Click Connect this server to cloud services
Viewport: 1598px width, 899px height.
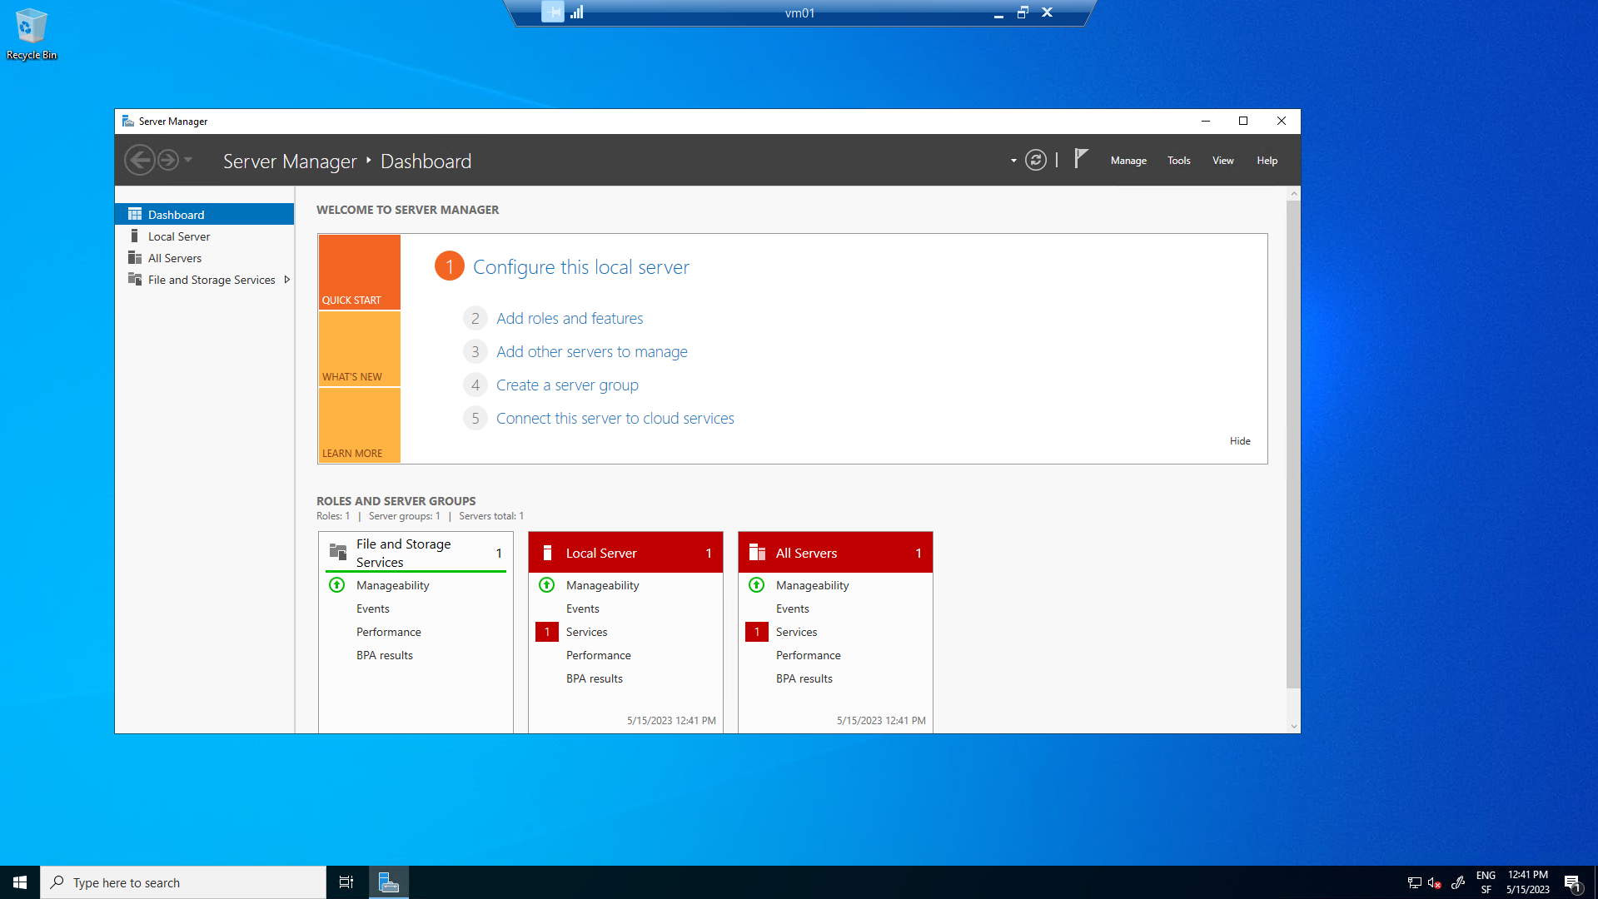pos(615,418)
